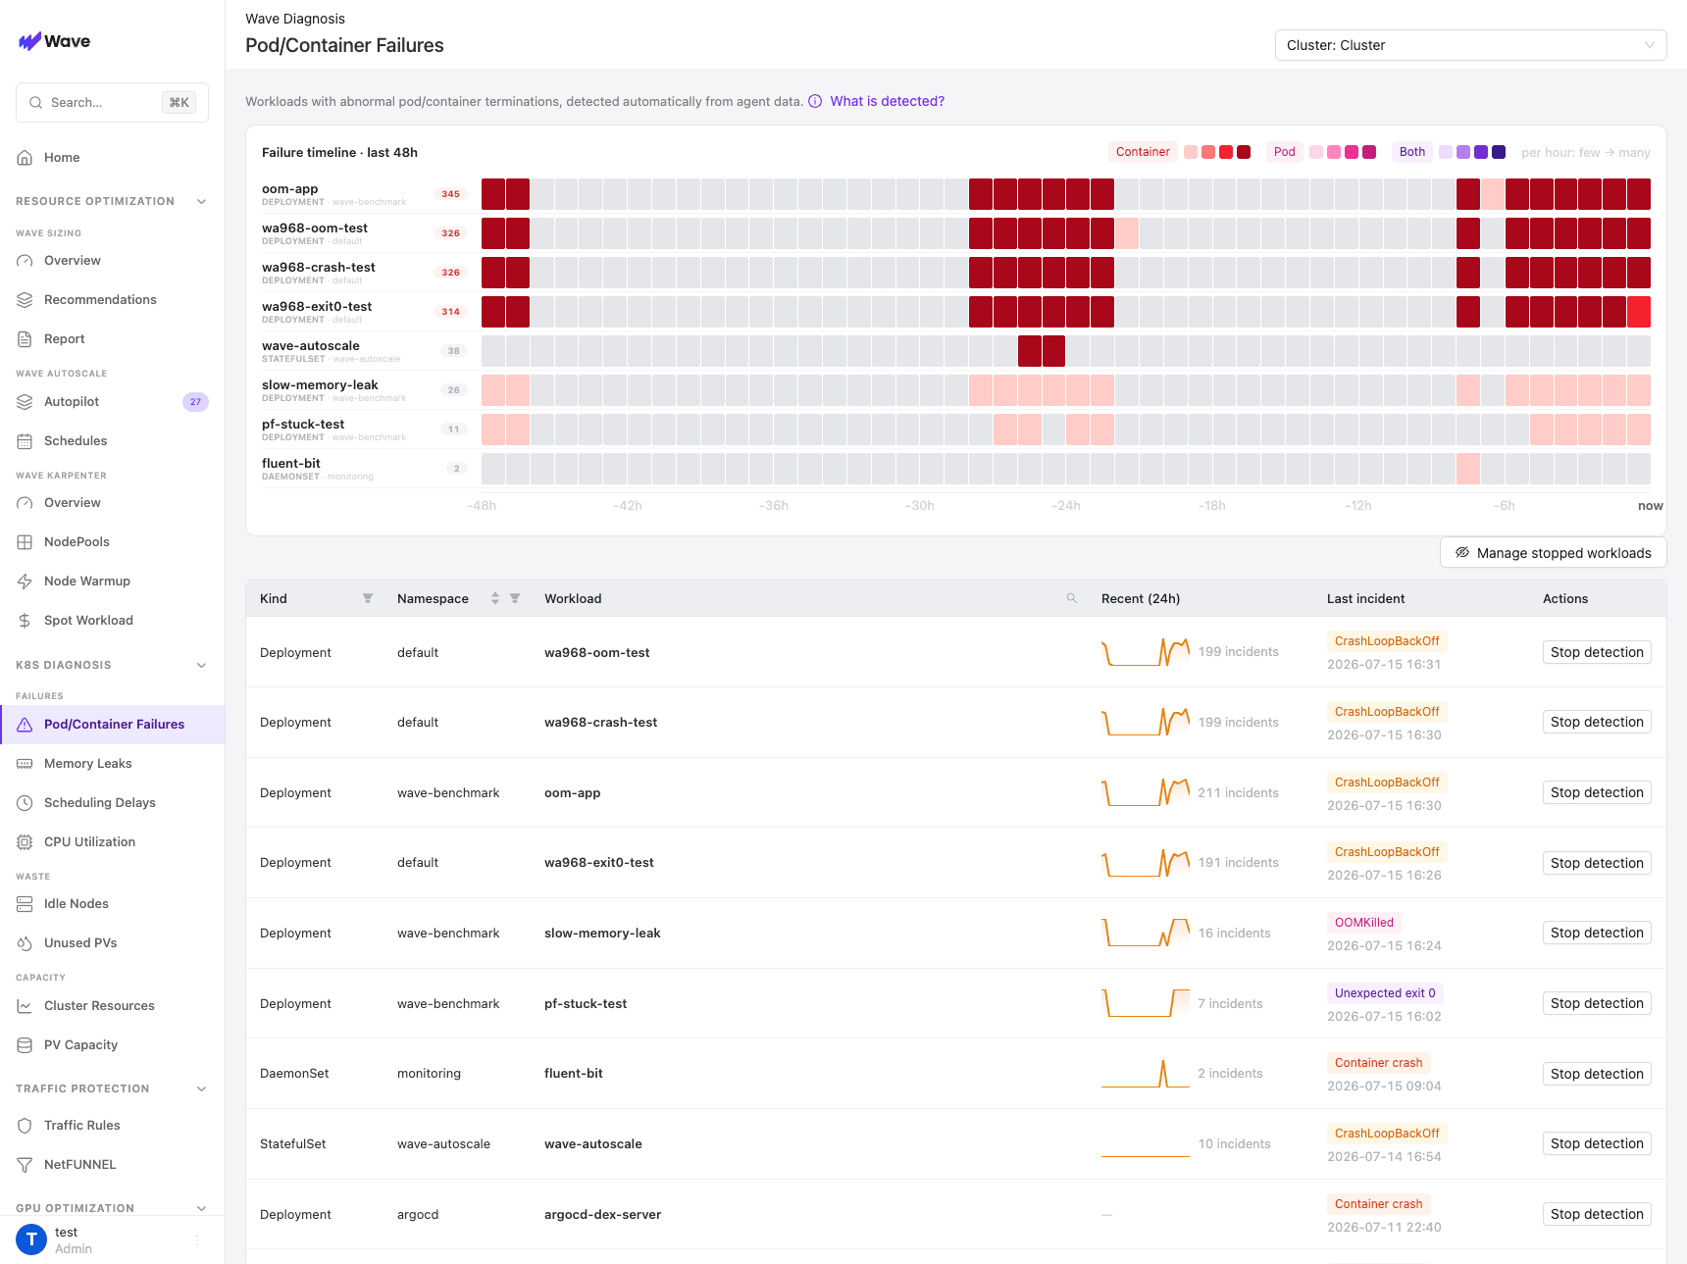Open Cluster Resources page
This screenshot has height=1264, width=1687.
113,1006
